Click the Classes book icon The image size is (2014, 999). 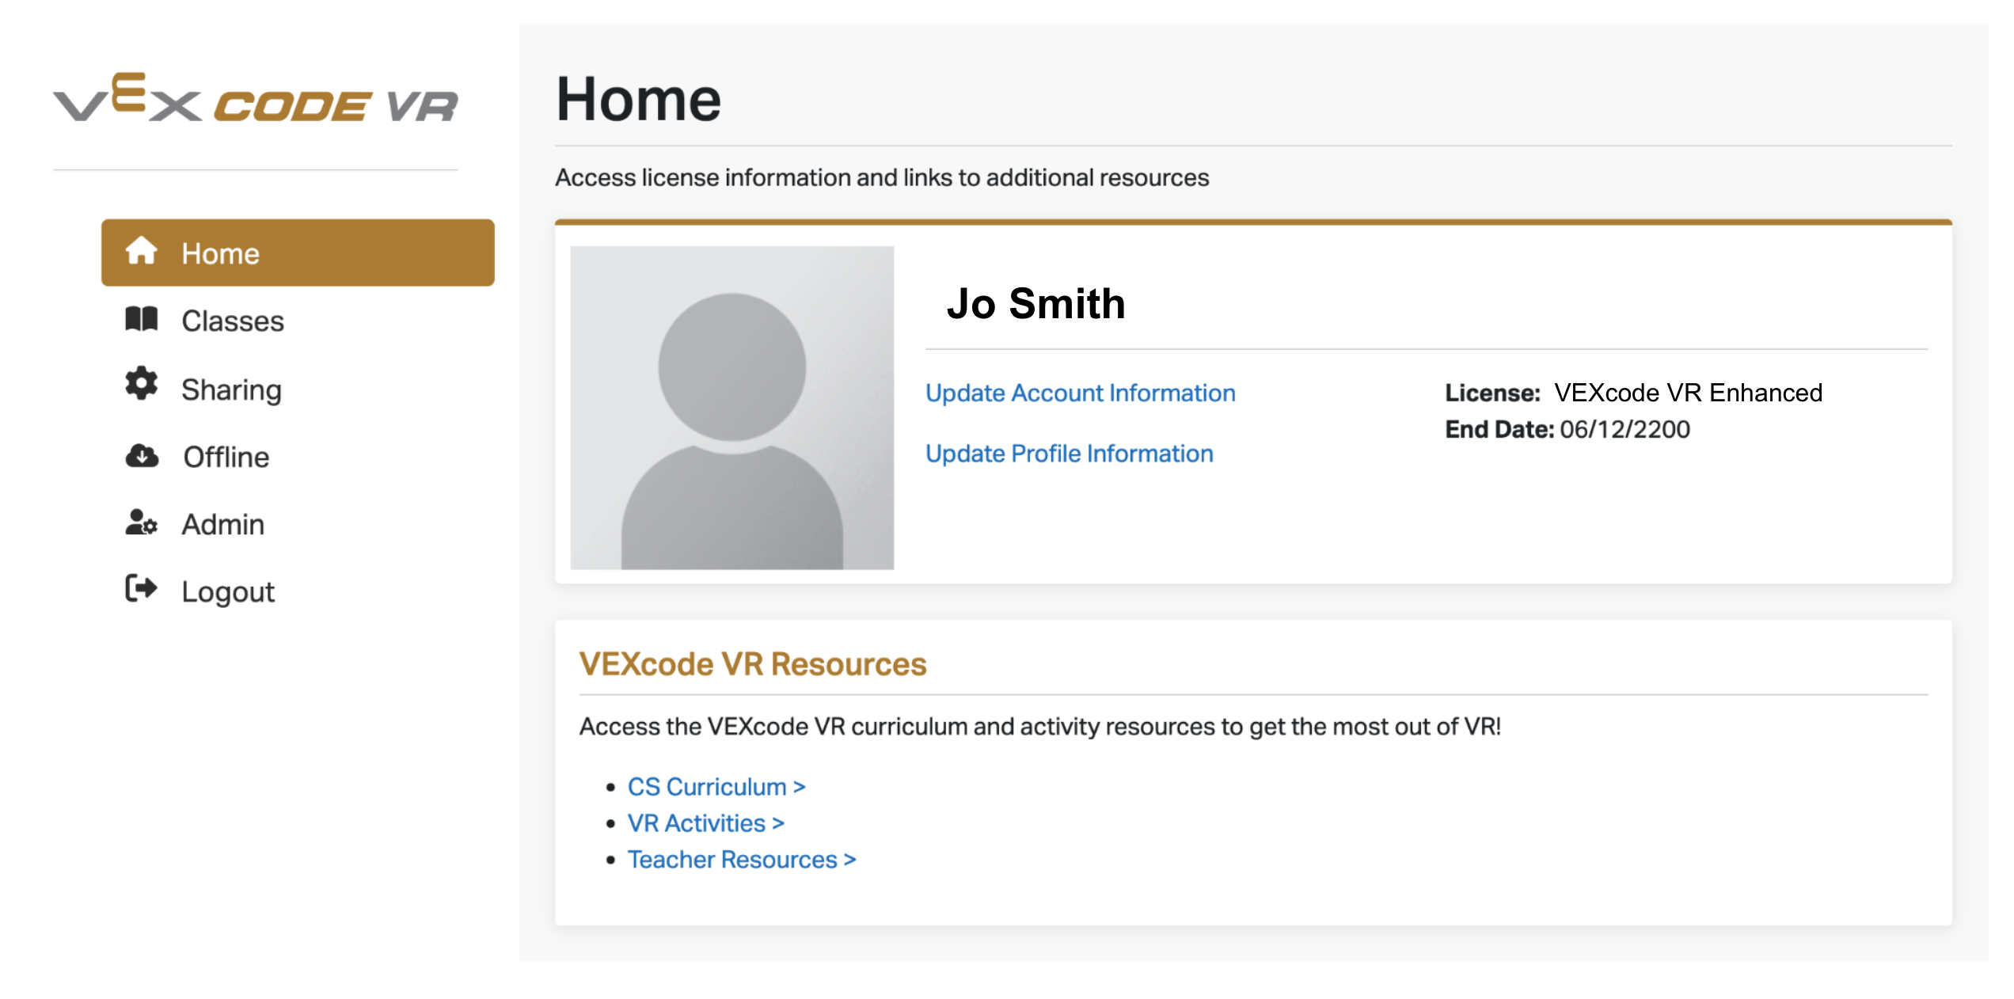[142, 320]
